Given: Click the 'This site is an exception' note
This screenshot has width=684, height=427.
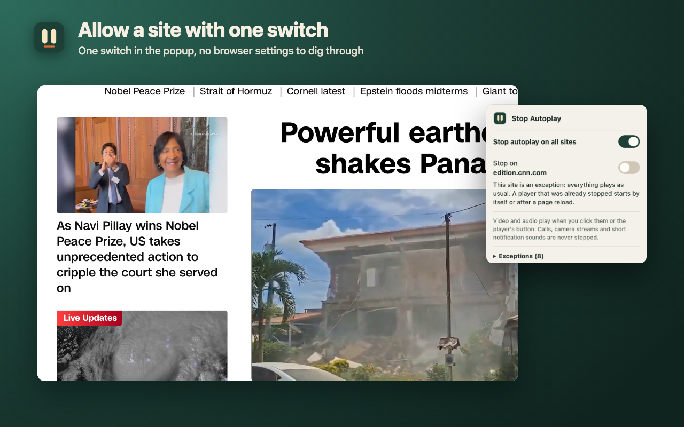Looking at the screenshot, I should [566, 194].
